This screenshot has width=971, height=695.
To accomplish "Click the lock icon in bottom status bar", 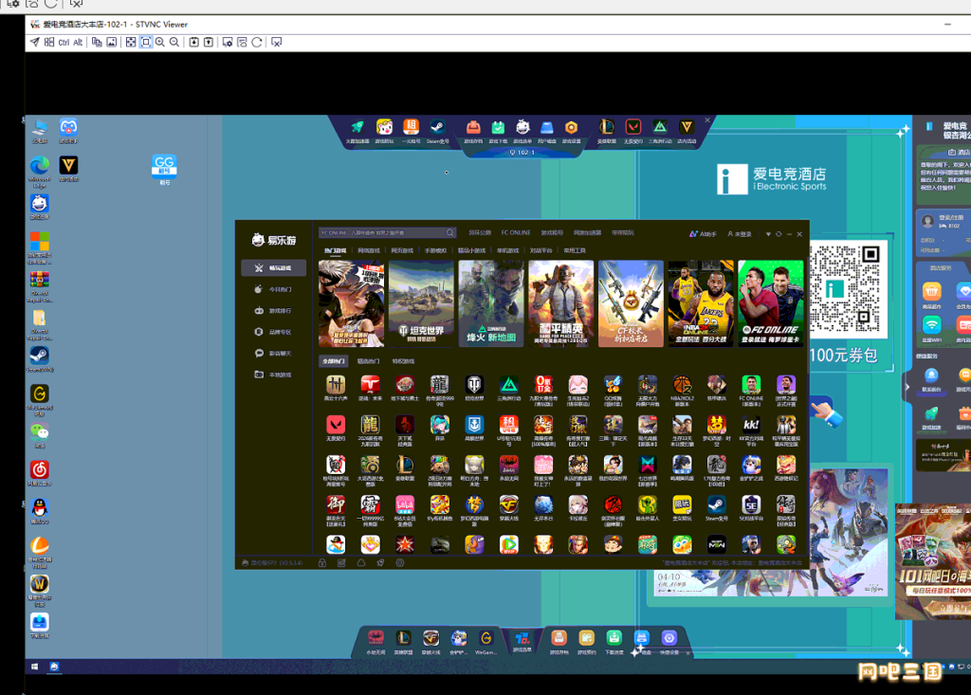I will 322,563.
